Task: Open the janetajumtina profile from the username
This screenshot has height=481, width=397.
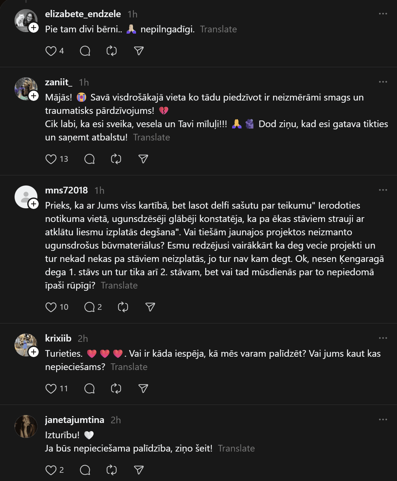Action: pos(75,420)
